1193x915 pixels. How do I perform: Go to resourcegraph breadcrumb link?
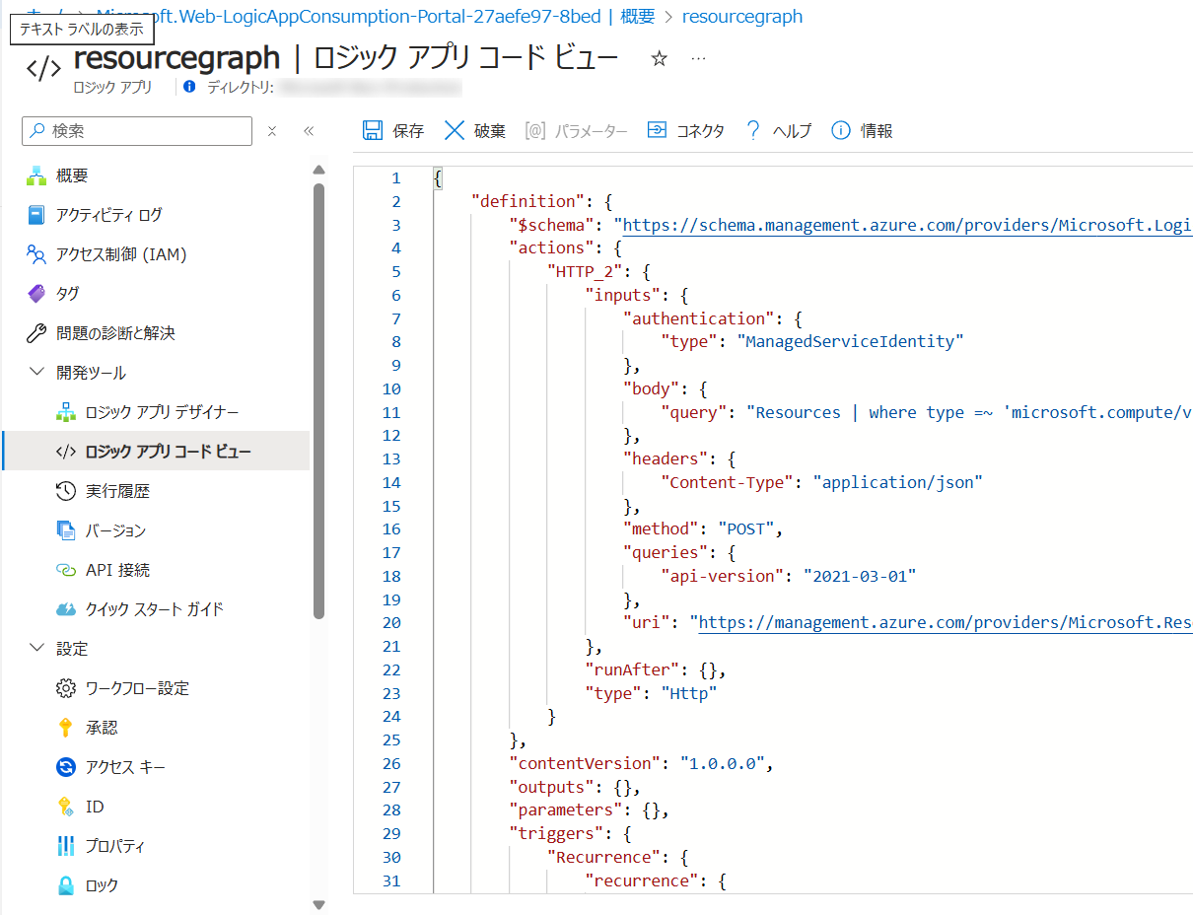click(x=742, y=17)
